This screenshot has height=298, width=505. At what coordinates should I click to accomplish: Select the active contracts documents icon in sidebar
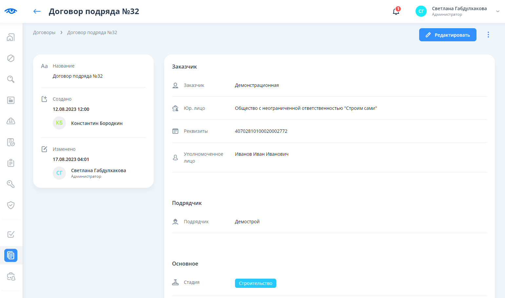11,255
